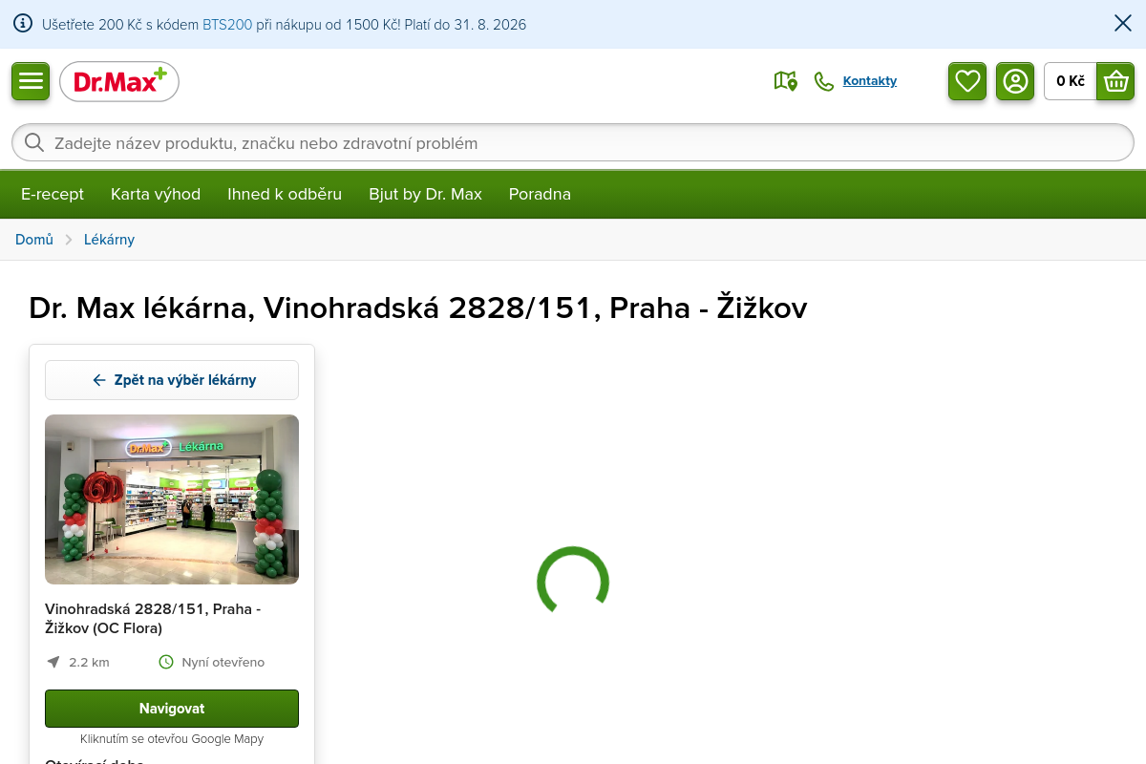
Task: Open Bjut by Dr. Max menu item
Action: [x=426, y=194]
